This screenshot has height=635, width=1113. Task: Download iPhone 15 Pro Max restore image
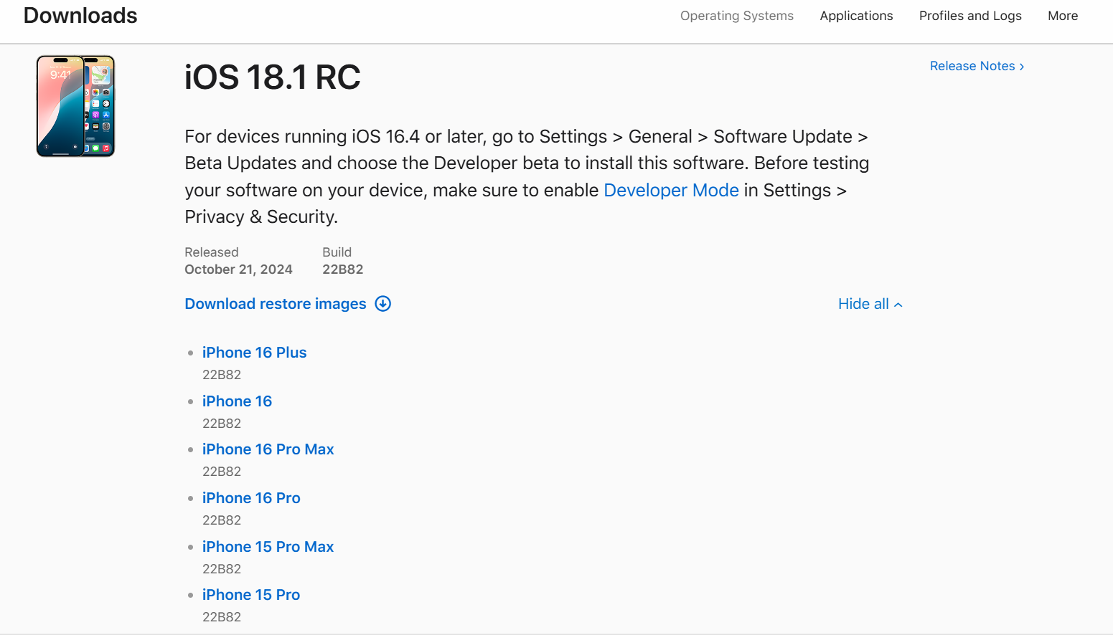tap(268, 547)
